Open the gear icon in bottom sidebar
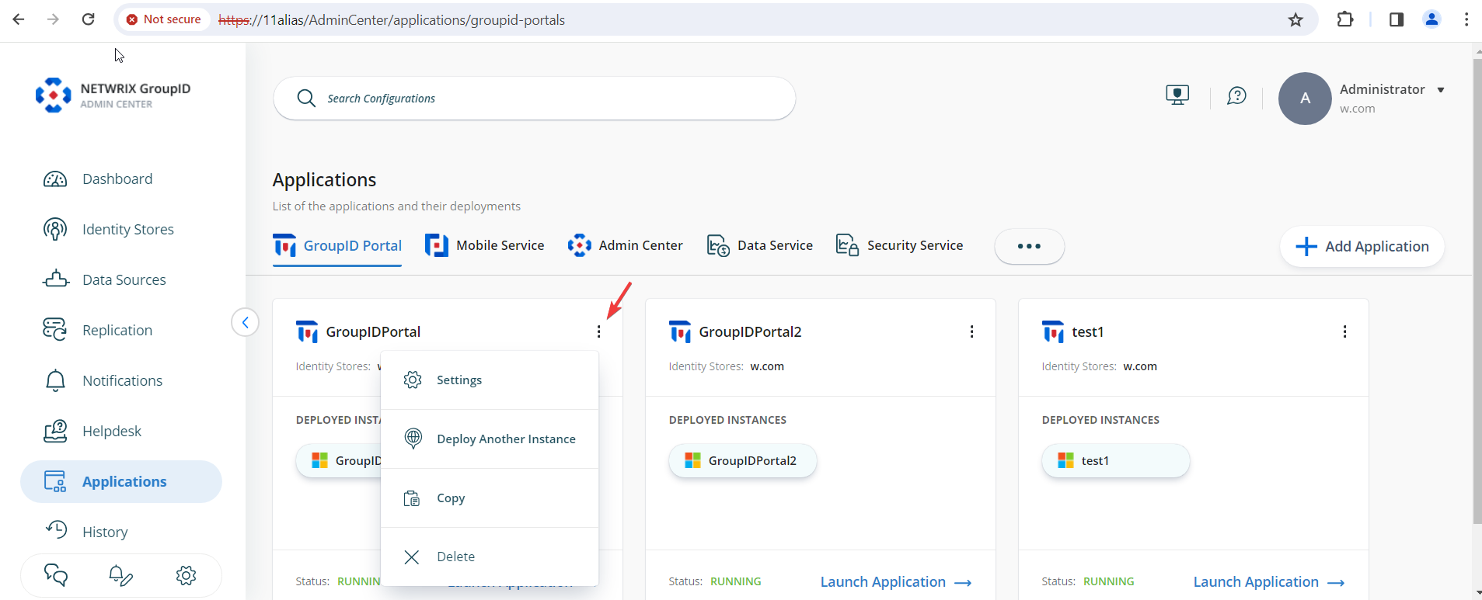Screen dimensions: 1482x600 (186, 575)
